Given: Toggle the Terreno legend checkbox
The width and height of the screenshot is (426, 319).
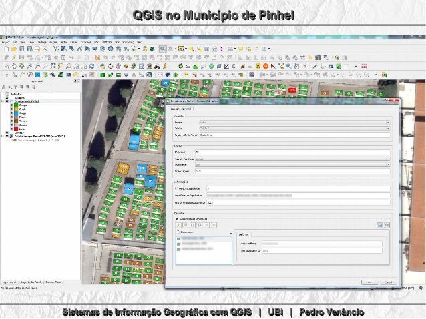Looking at the screenshot, I should (11, 121).
